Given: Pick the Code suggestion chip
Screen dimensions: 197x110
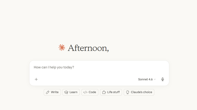Looking at the screenshot, I should 90,92.
